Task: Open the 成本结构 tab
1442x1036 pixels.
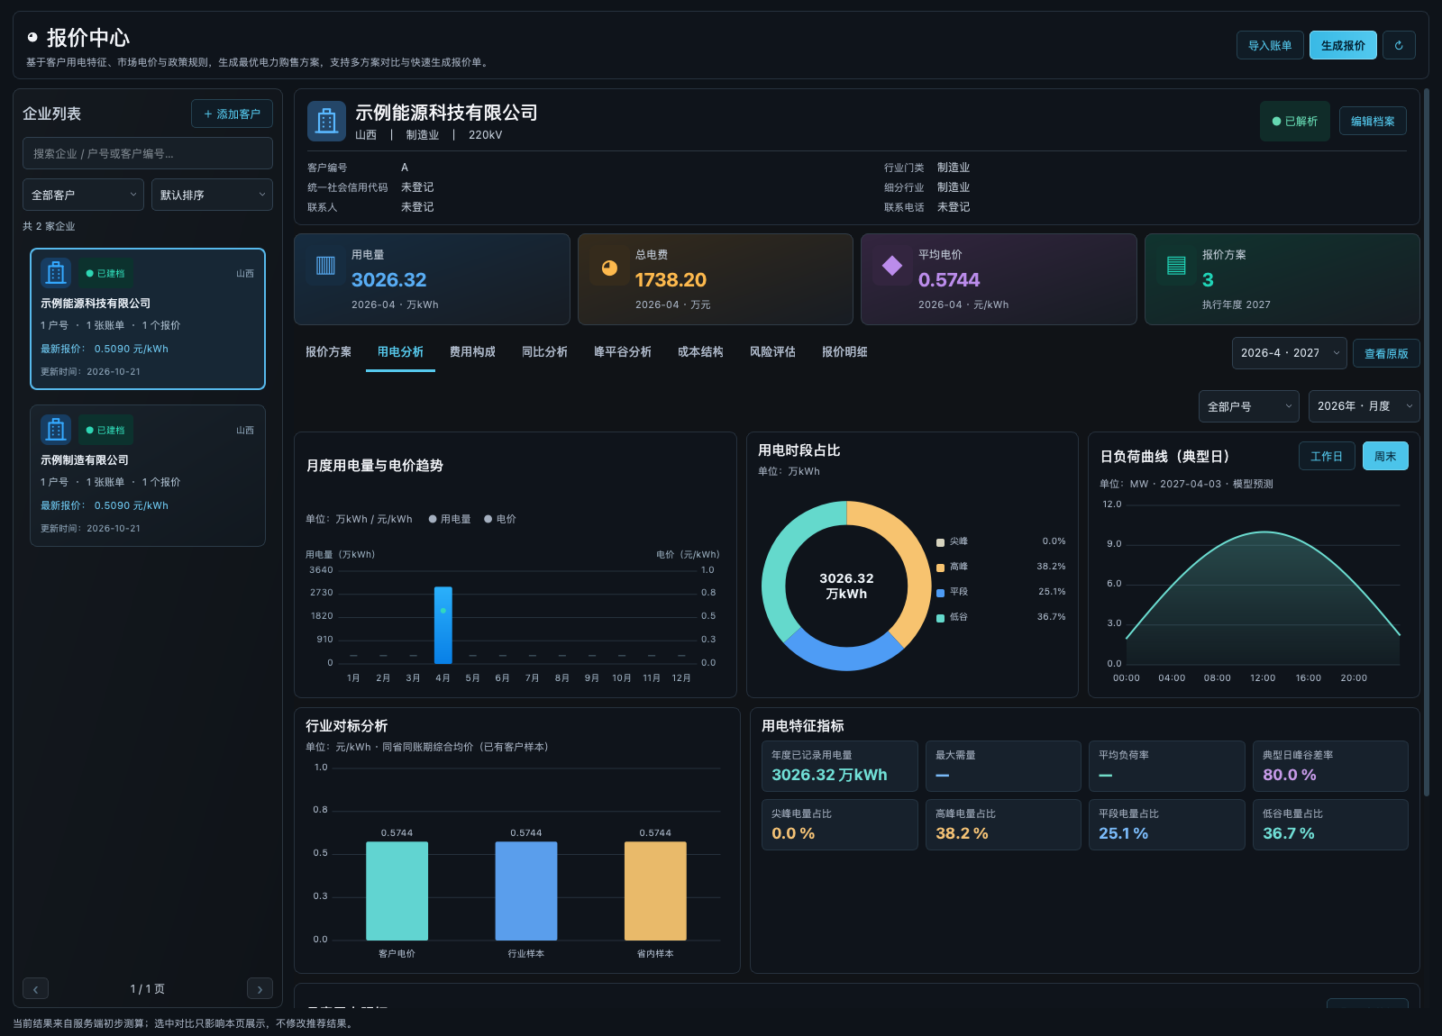Action: pyautogui.click(x=700, y=352)
